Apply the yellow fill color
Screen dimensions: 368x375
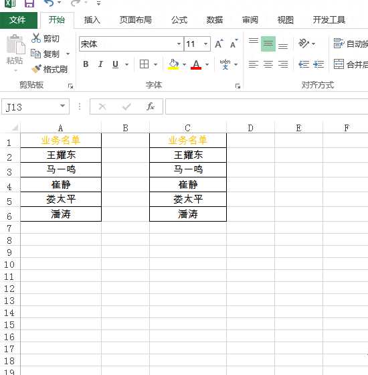click(173, 64)
